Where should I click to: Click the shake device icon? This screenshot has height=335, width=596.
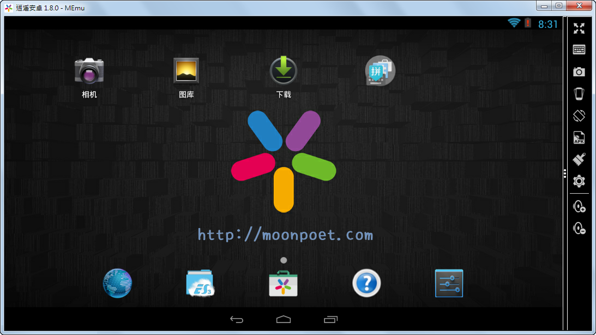579,94
